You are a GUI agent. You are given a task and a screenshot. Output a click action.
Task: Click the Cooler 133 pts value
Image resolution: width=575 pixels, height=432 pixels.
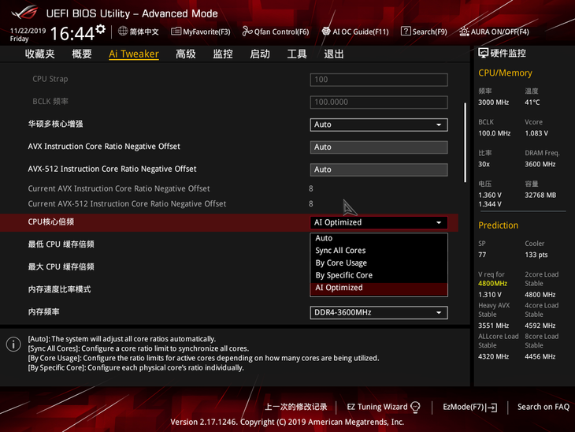click(536, 255)
